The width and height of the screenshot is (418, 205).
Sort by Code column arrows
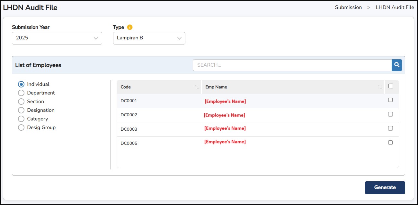click(x=197, y=87)
